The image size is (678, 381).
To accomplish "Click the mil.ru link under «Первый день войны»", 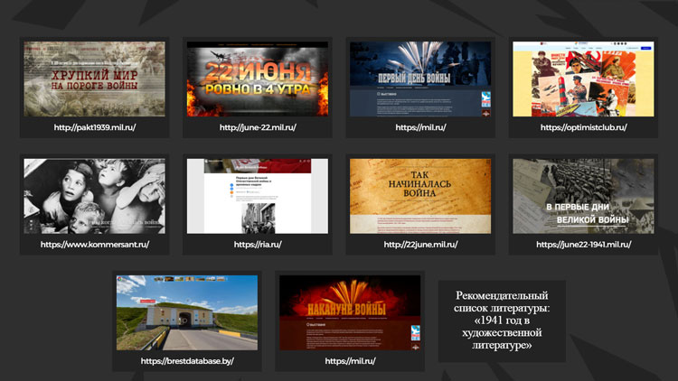I will pyautogui.click(x=420, y=127).
